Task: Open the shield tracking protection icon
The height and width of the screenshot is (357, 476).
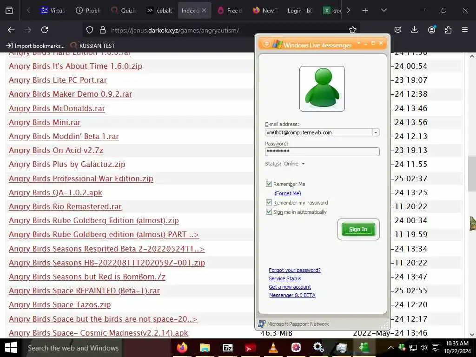Action: click(90, 30)
